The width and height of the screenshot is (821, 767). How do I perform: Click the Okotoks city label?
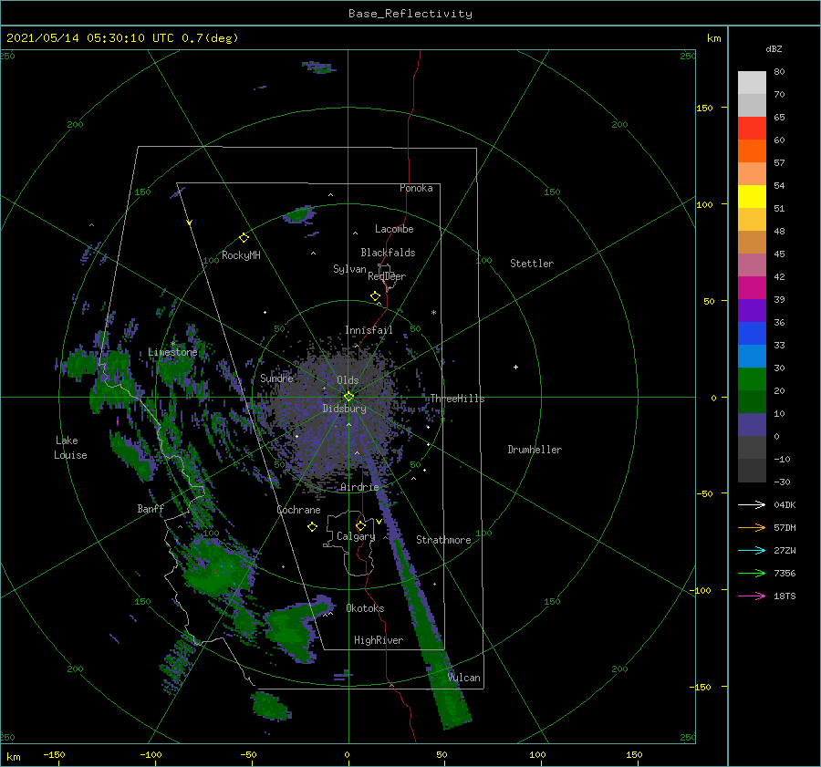[x=365, y=608]
